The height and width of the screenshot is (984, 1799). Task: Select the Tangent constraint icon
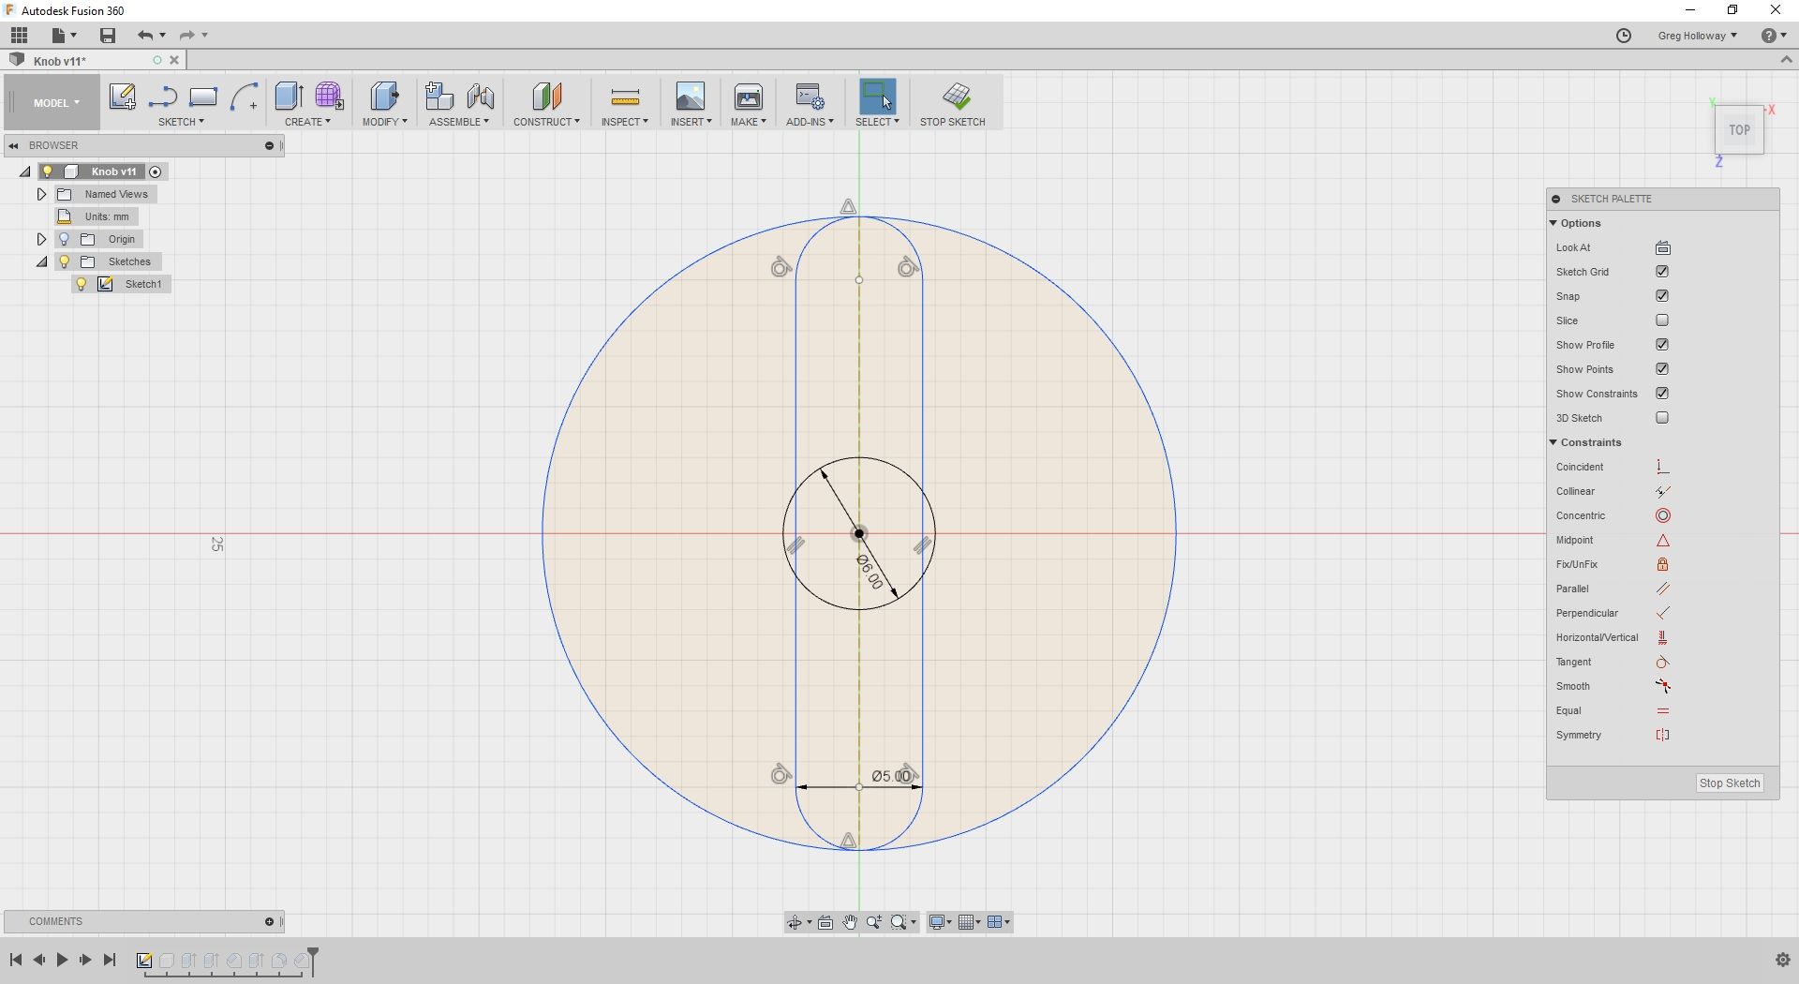(1662, 662)
